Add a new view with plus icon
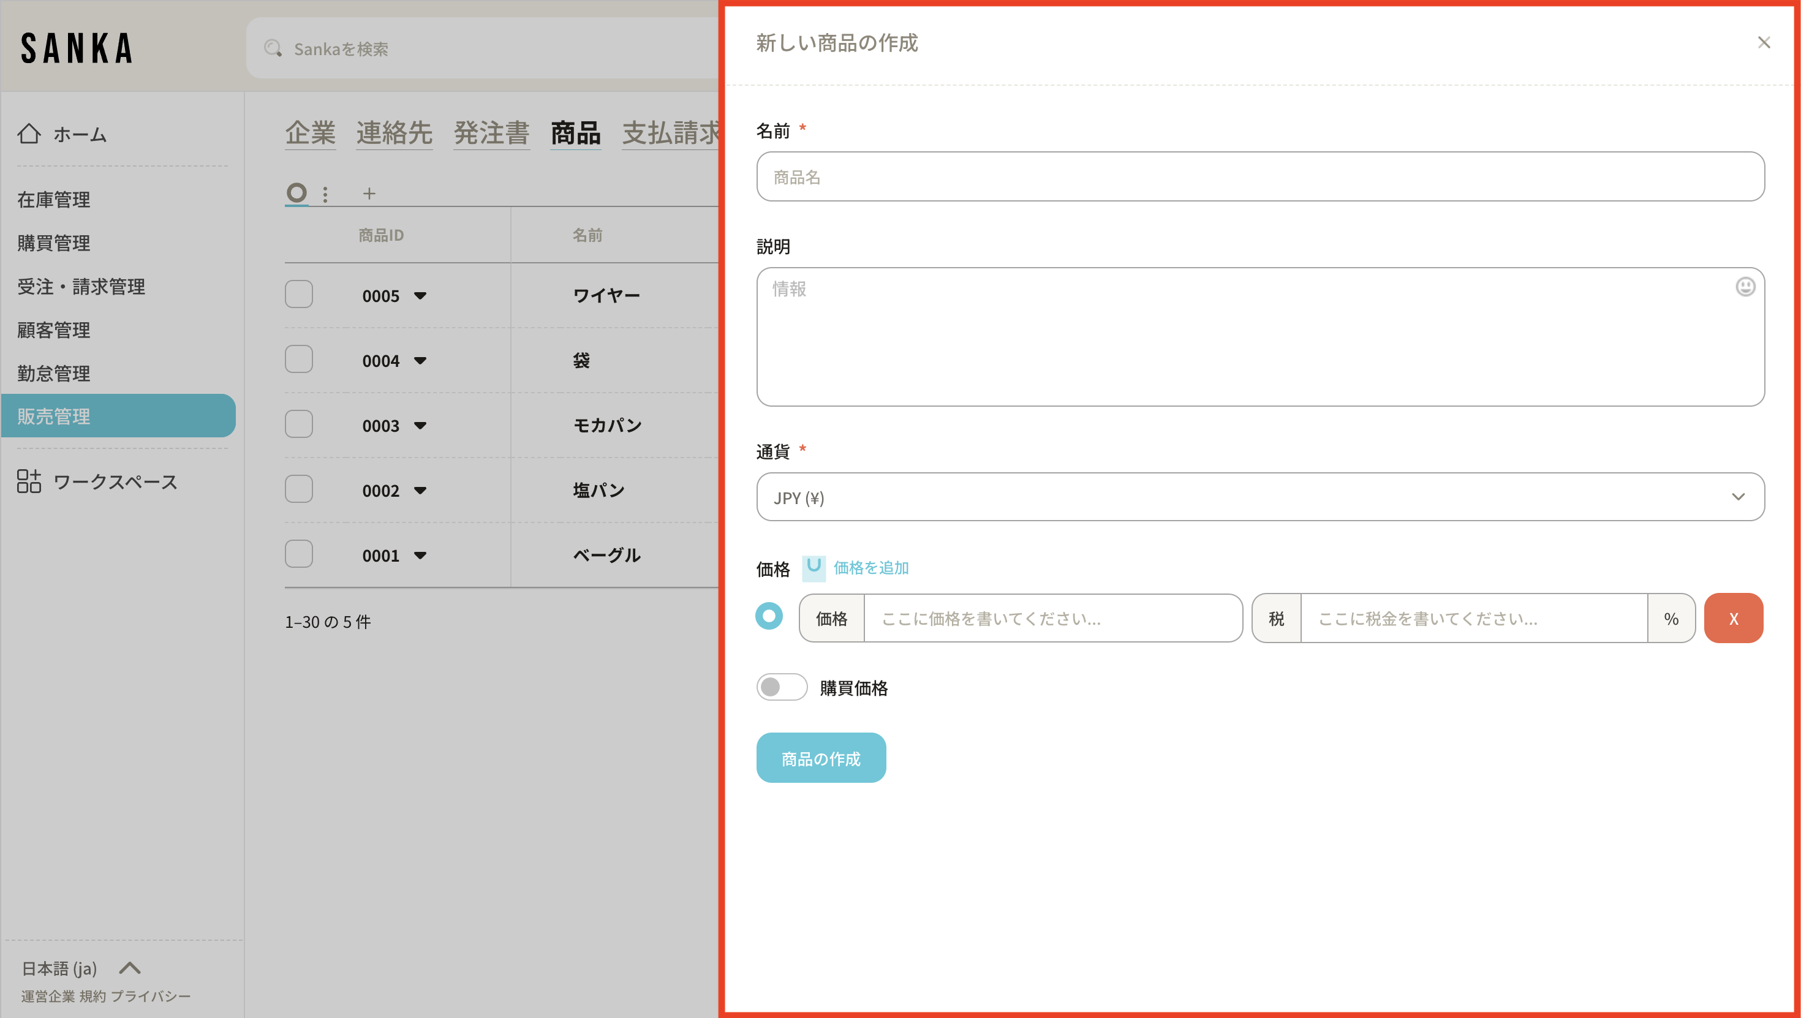Image resolution: width=1801 pixels, height=1018 pixels. pos(369,194)
